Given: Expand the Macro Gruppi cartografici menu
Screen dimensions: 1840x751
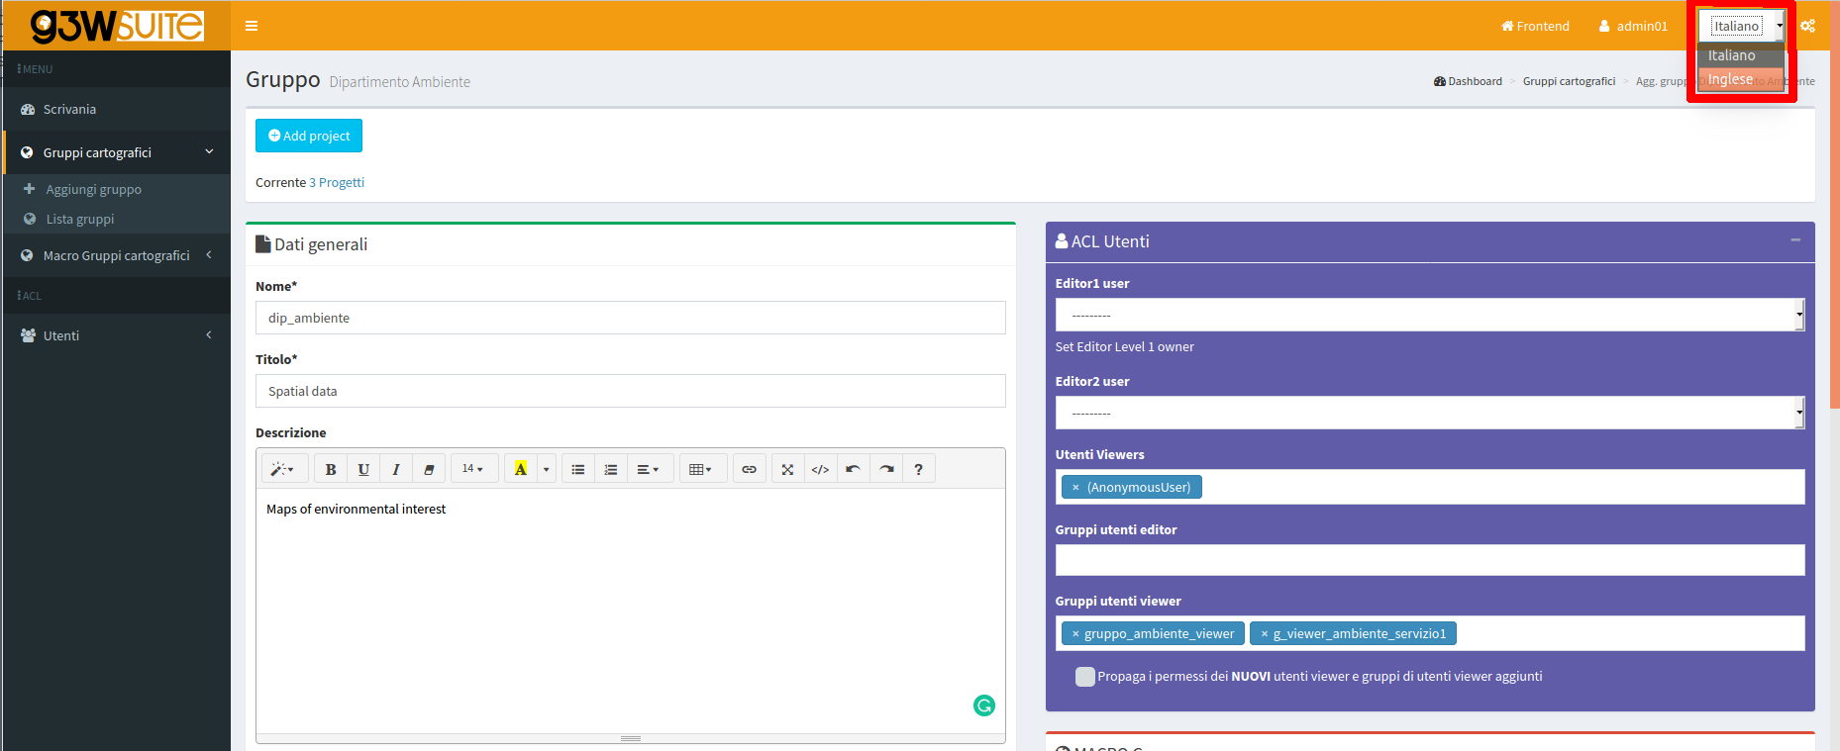Looking at the screenshot, I should 117,255.
